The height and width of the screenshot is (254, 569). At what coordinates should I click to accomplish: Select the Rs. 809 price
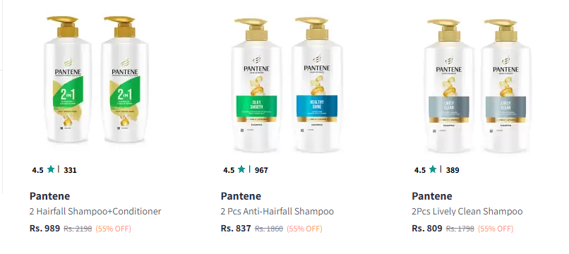pyautogui.click(x=426, y=228)
